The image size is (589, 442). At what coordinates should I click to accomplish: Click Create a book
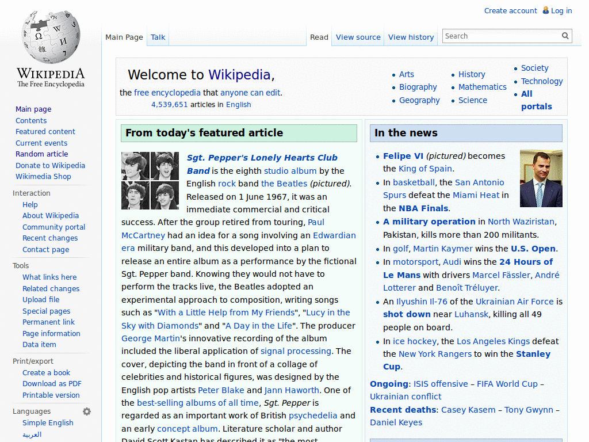click(46, 373)
